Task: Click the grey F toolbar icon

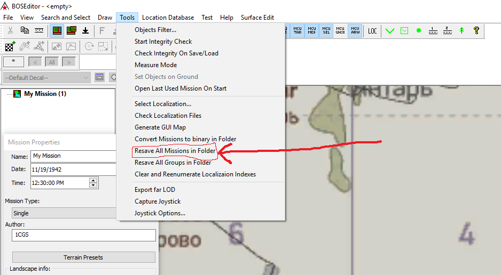Action: (102, 30)
